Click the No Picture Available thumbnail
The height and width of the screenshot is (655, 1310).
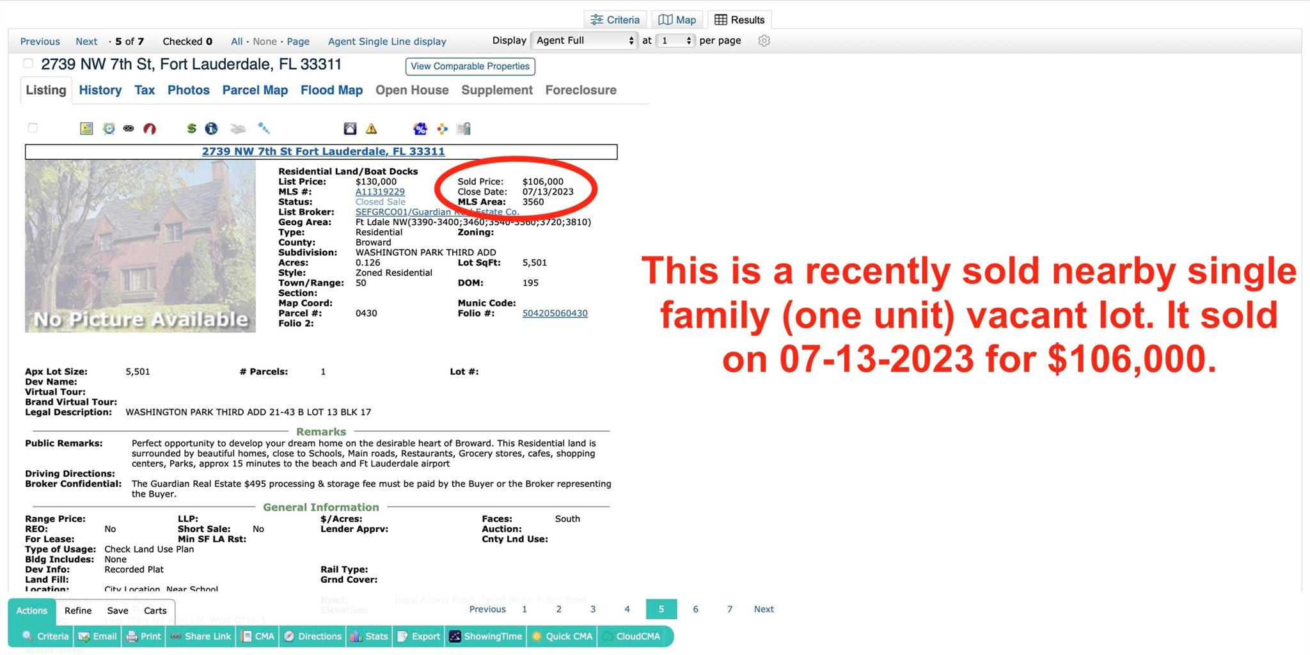coord(140,246)
